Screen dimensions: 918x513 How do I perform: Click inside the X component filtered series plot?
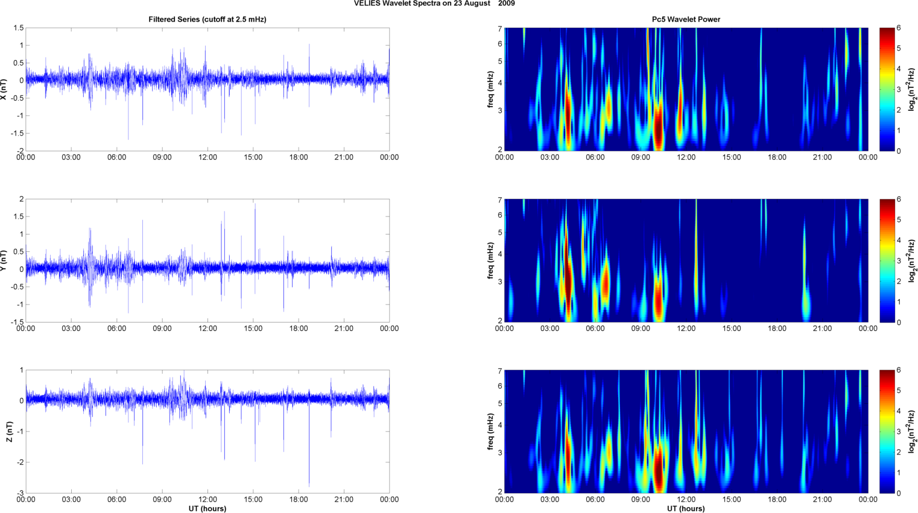point(207,89)
